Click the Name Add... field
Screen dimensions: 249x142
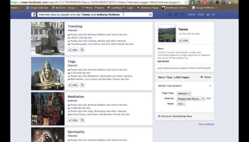[181, 104]
